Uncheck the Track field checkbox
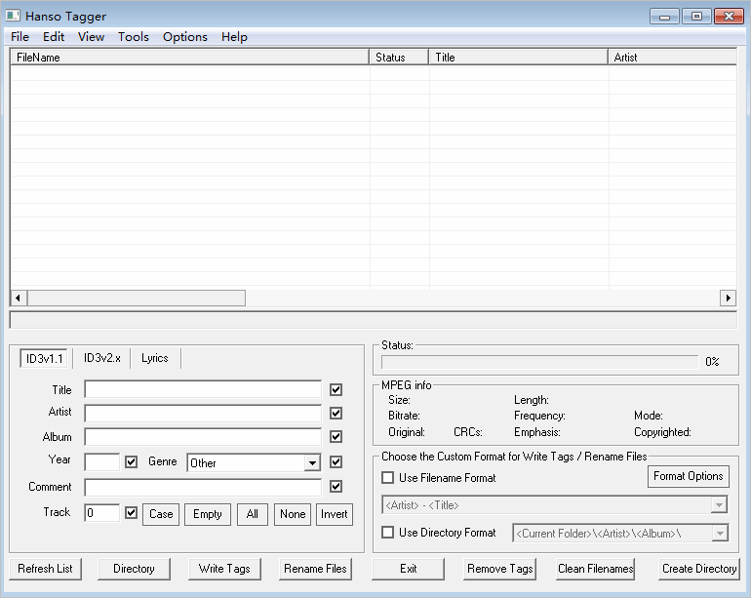The image size is (751, 598). 132,513
